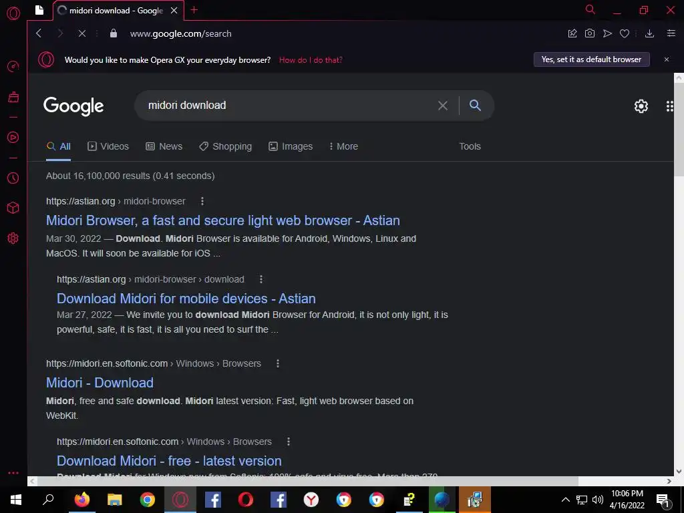Switch to the Images tab

(291, 146)
